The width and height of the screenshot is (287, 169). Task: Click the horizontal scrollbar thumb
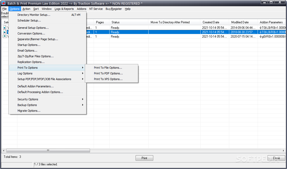(48, 150)
